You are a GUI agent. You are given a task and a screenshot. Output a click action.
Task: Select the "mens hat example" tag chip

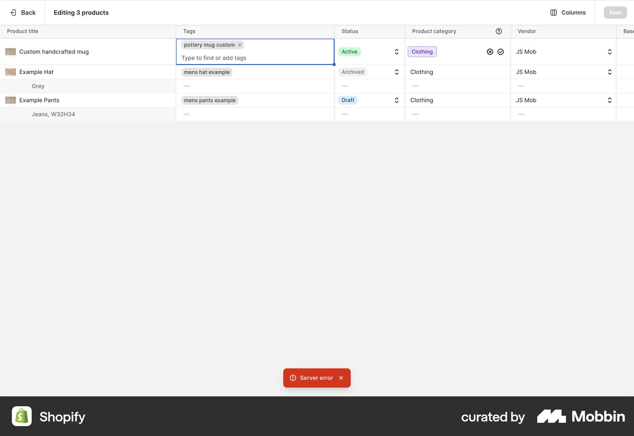coord(206,72)
